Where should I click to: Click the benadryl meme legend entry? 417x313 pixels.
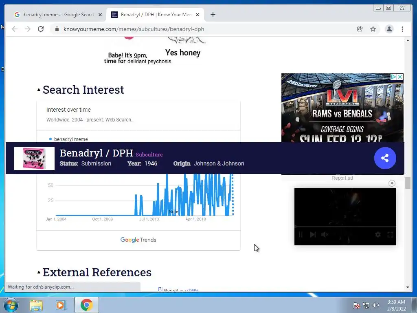pyautogui.click(x=68, y=139)
